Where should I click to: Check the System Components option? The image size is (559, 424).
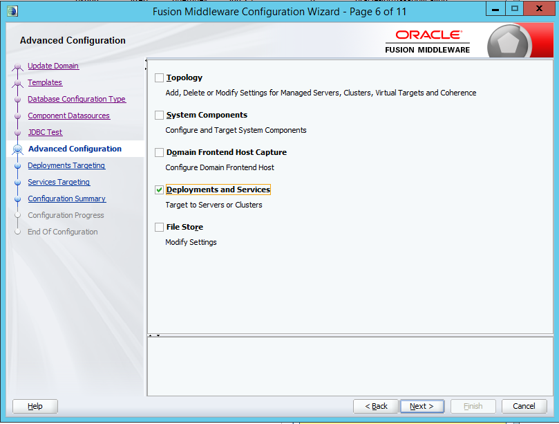pos(159,115)
